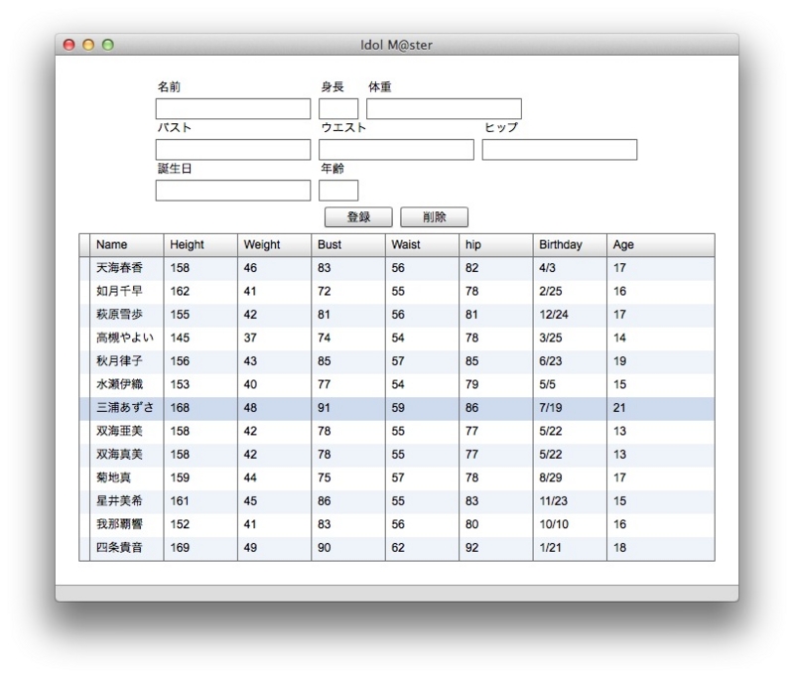
Task: Click the ウエスト waist input field
Action: [x=394, y=149]
